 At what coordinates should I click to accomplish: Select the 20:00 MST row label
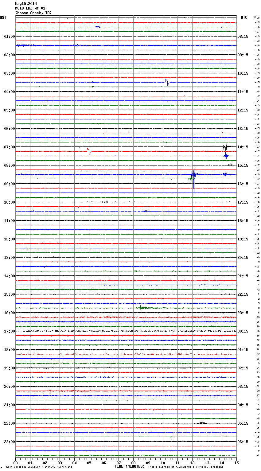click(10, 387)
